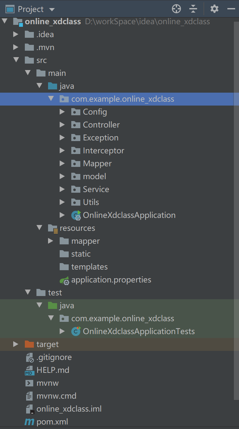
Task: Click the locate current file crosshair icon
Action: [176, 9]
